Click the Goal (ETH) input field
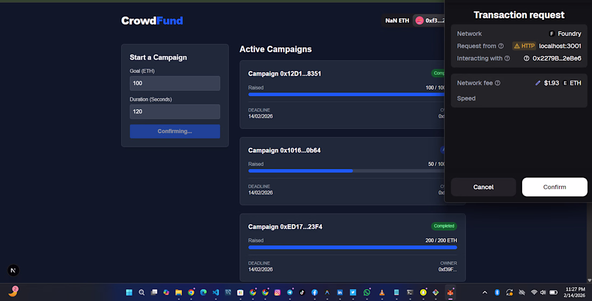592x301 pixels. point(175,83)
